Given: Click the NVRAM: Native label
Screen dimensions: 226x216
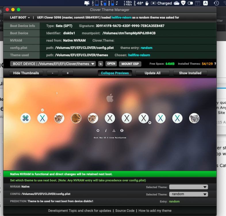Looking at the screenshot, I should [x=20, y=187].
